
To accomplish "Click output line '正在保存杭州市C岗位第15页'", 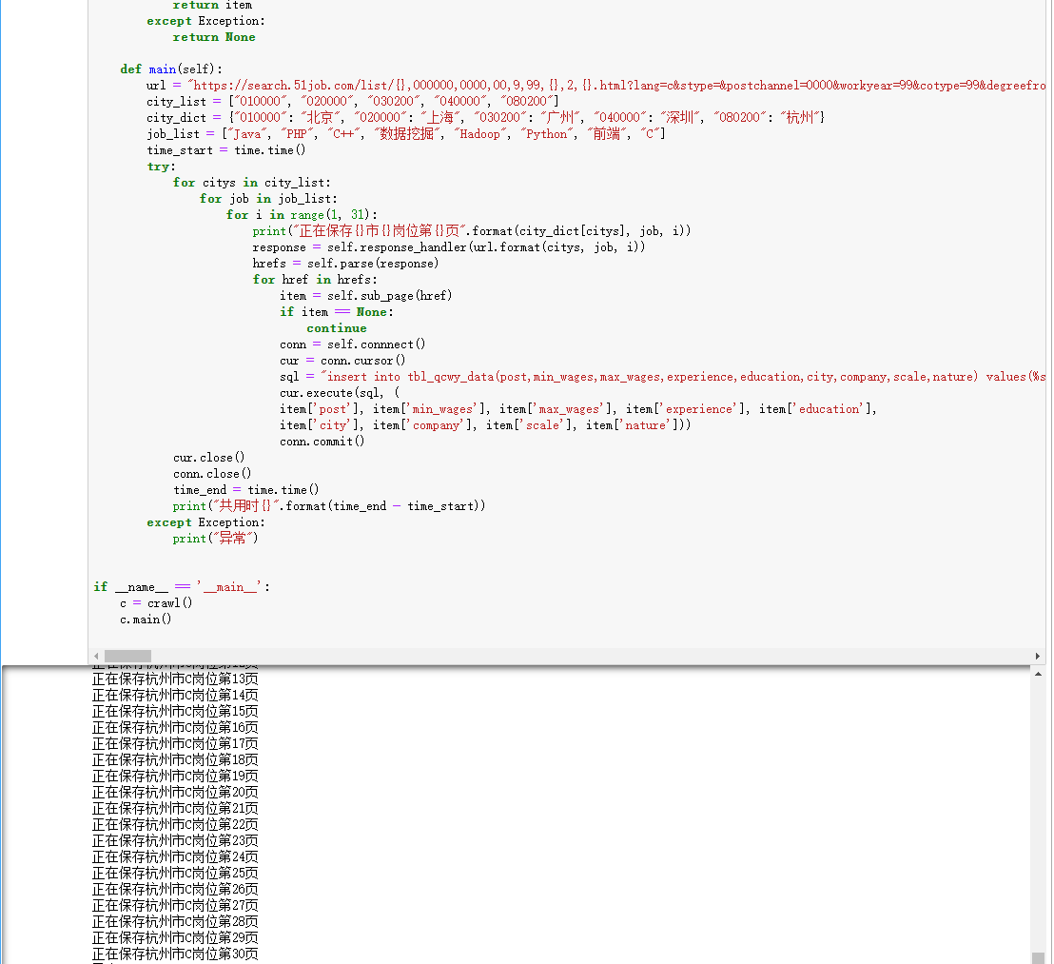I will tap(175, 711).
